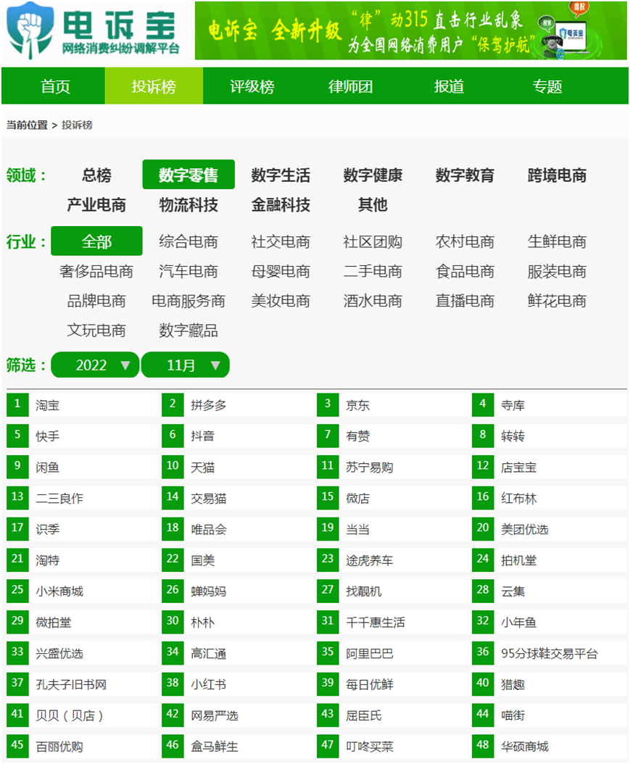Switch to the 评级榜 tab

tap(252, 86)
